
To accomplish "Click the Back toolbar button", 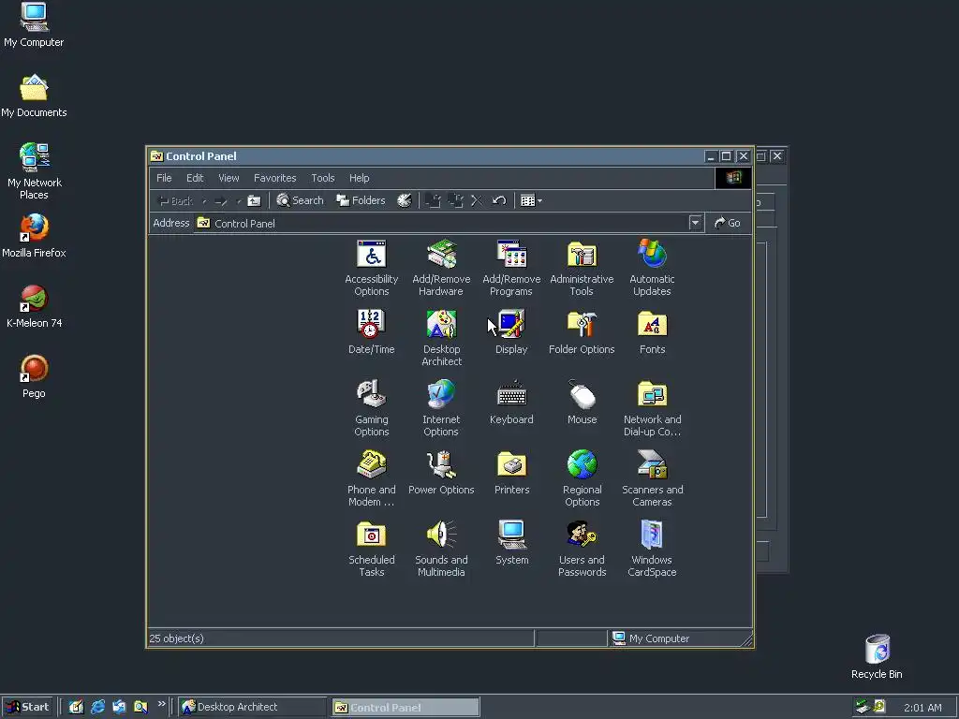I will (x=175, y=200).
